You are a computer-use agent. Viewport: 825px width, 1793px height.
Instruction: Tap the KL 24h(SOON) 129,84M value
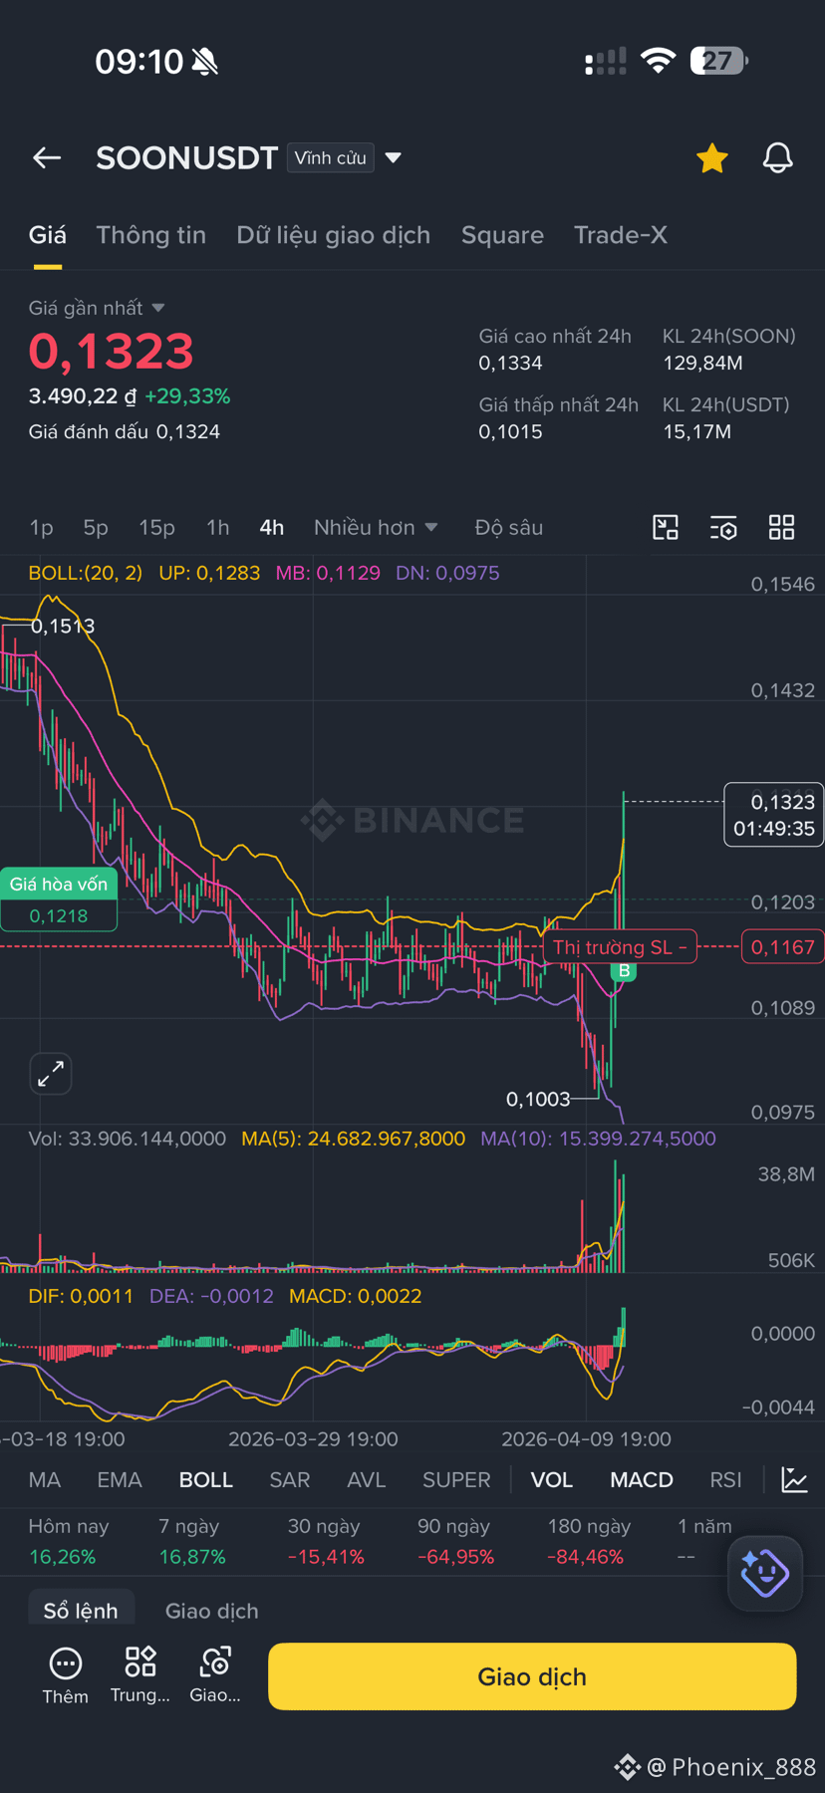tap(702, 364)
